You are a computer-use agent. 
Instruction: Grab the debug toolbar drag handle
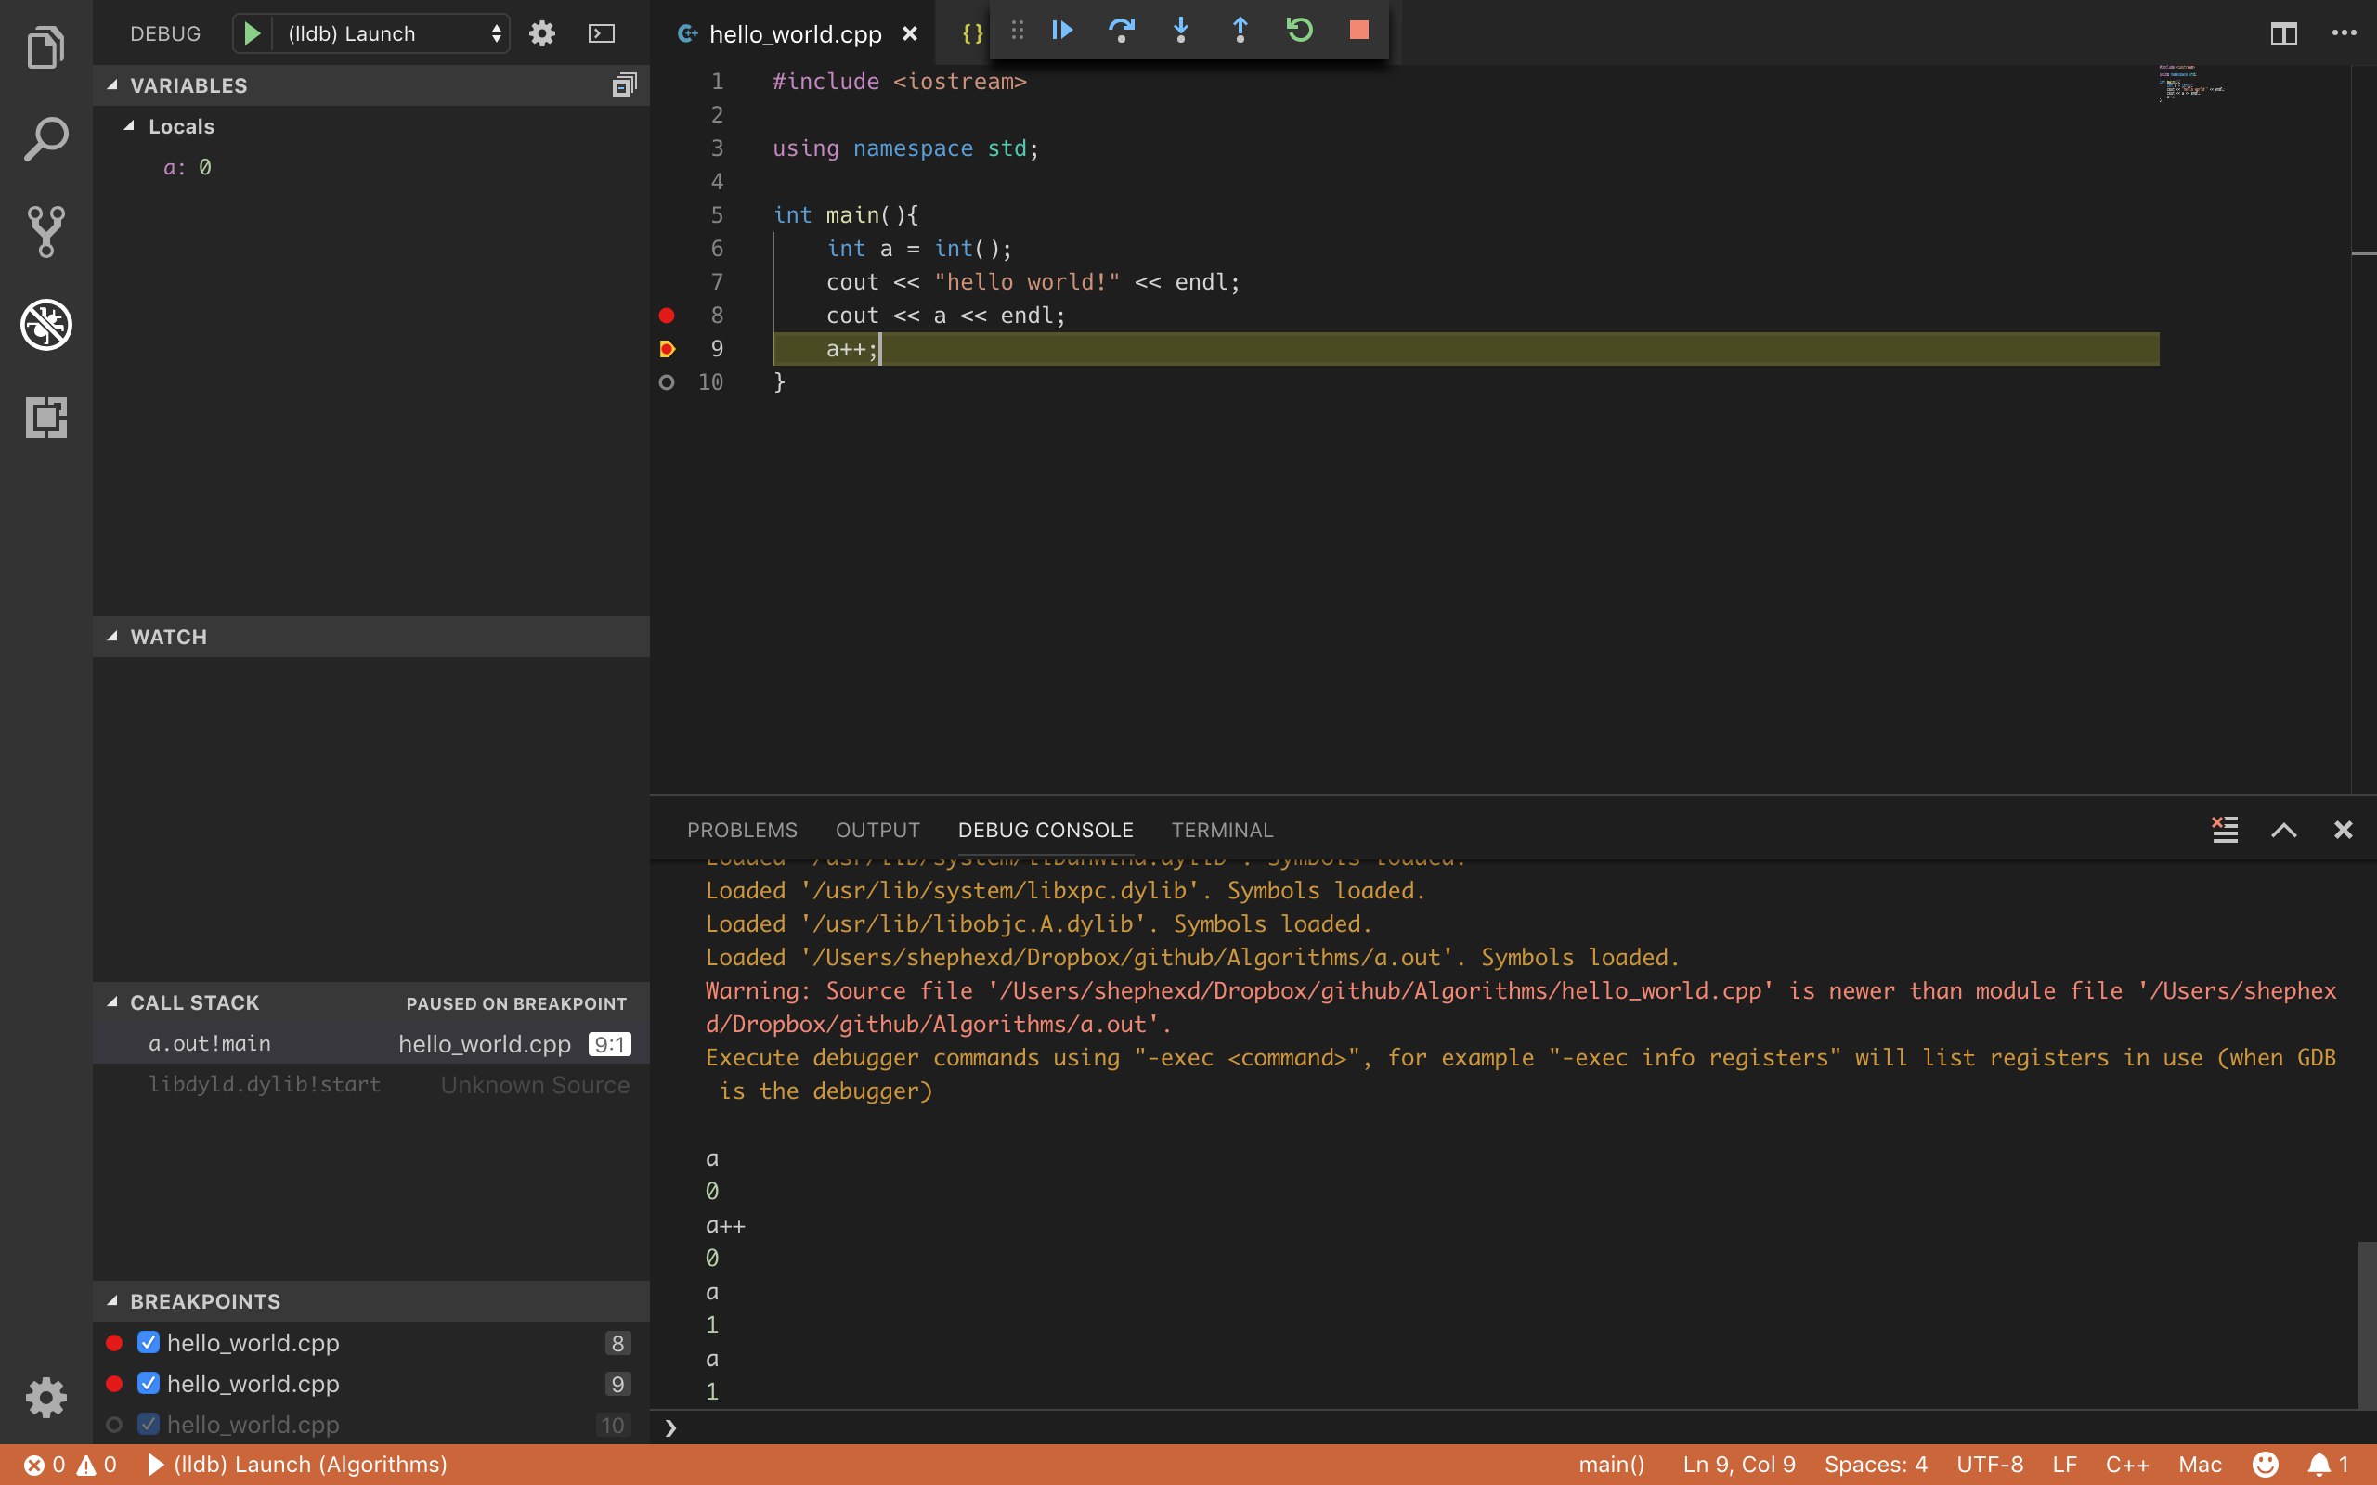[x=1018, y=30]
